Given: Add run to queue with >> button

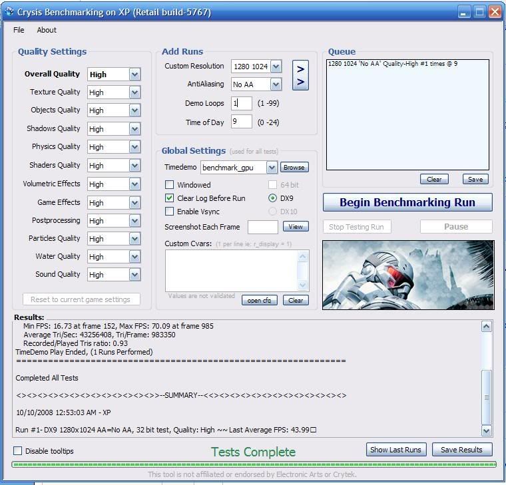Looking at the screenshot, I should coord(300,75).
